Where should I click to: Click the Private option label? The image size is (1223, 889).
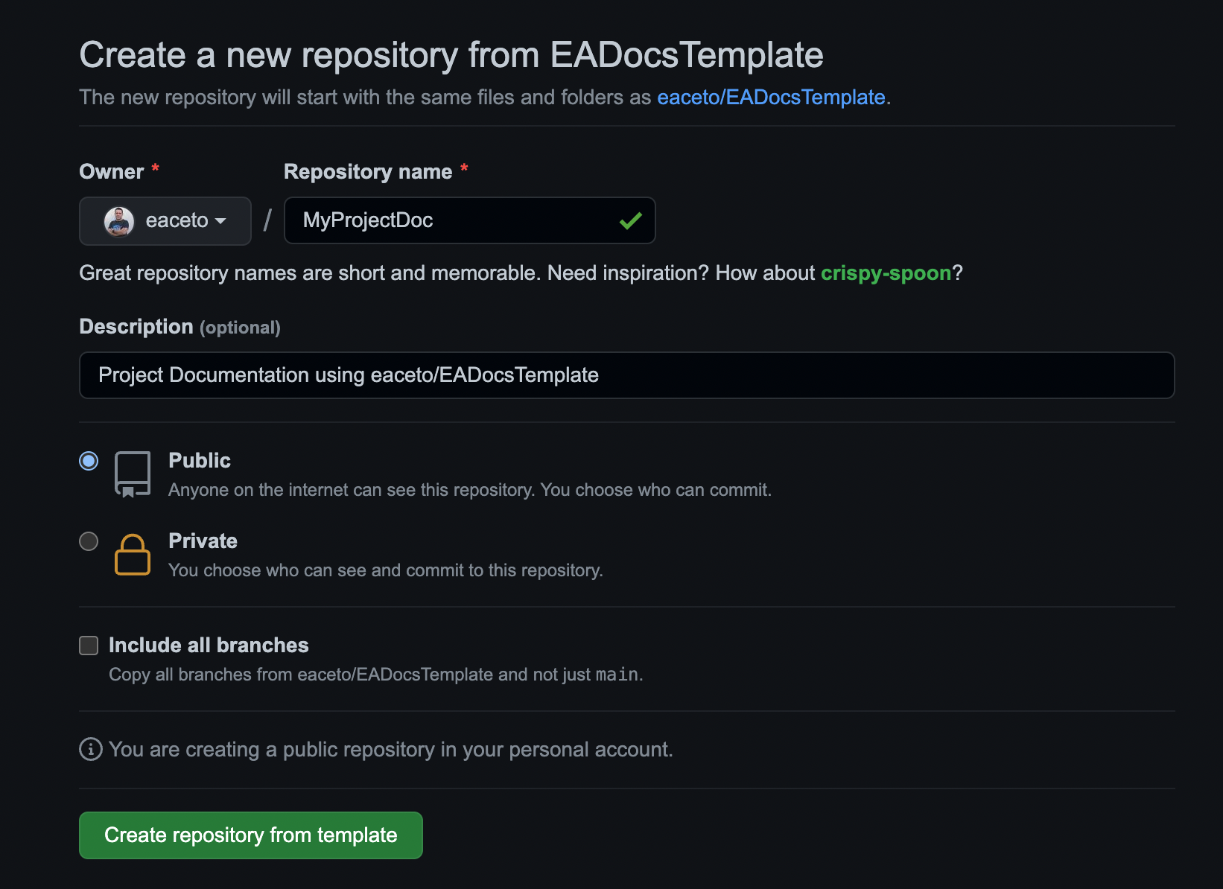click(203, 541)
